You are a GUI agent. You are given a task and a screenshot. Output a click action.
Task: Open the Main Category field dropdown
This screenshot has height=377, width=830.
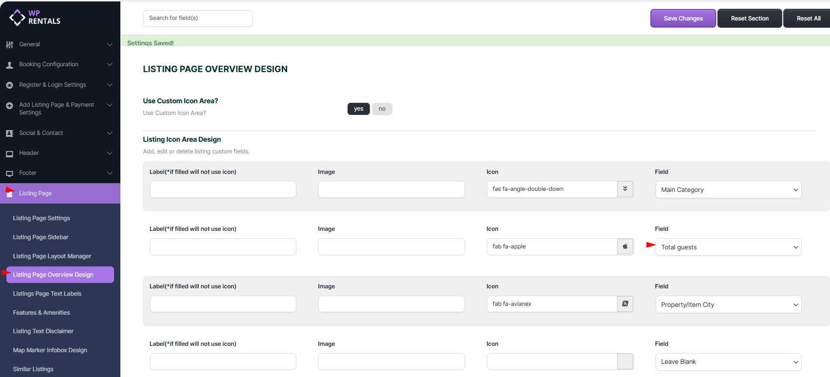728,189
